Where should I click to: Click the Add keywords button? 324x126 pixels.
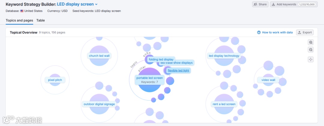[x=294, y=4]
